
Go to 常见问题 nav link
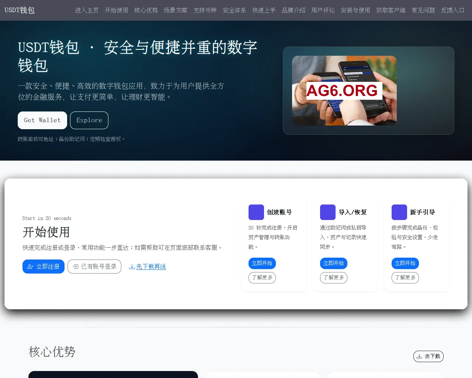423,10
